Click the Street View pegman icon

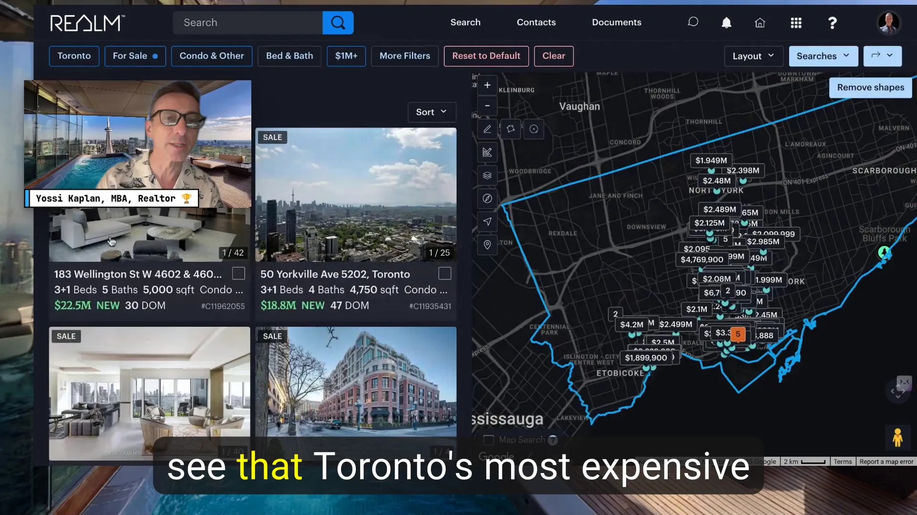[x=897, y=437]
